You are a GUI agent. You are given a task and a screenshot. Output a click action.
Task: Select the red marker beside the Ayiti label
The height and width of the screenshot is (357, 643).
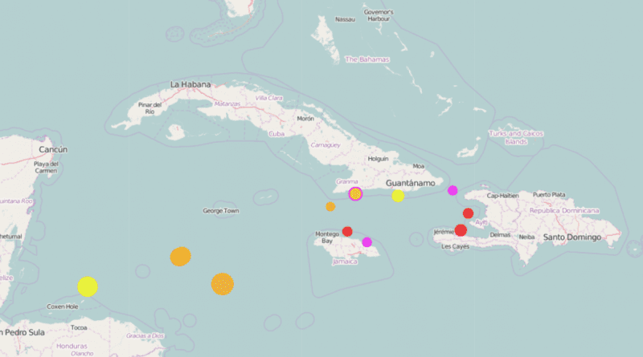(468, 213)
